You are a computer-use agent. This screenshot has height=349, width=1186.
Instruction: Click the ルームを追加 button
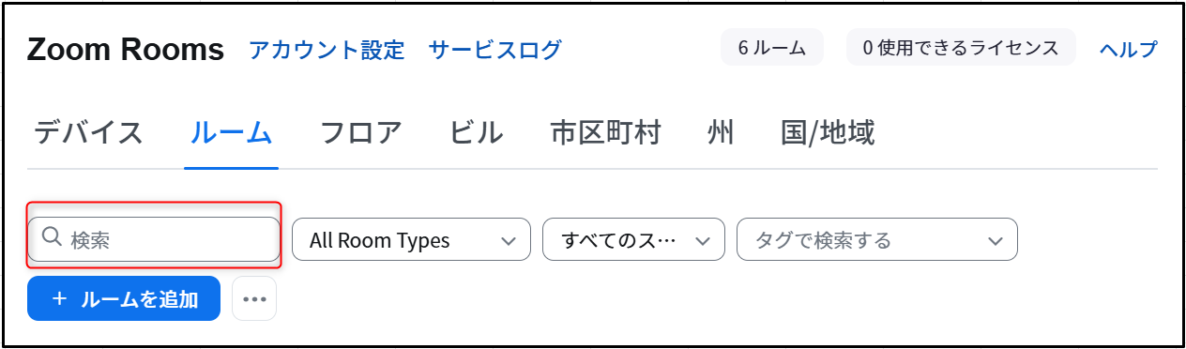tap(124, 298)
